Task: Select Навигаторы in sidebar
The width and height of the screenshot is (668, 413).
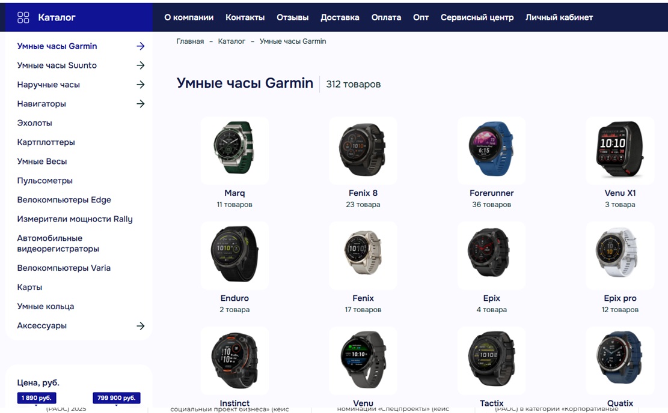Action: click(41, 104)
